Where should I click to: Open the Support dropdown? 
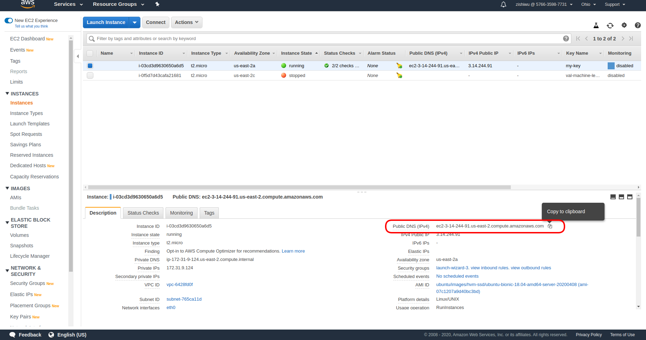point(615,5)
